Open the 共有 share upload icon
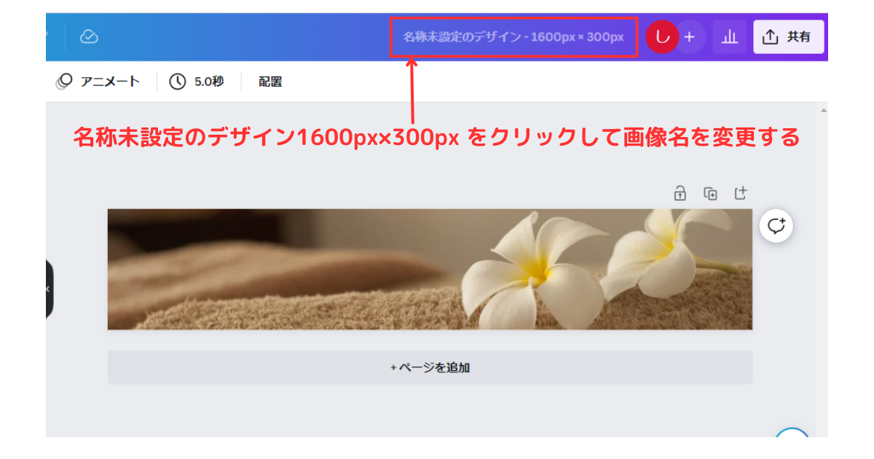This screenshot has height=459, width=874. point(772,36)
